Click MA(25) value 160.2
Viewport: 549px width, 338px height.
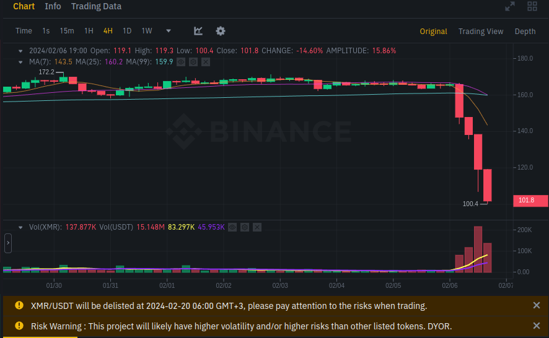tap(113, 62)
